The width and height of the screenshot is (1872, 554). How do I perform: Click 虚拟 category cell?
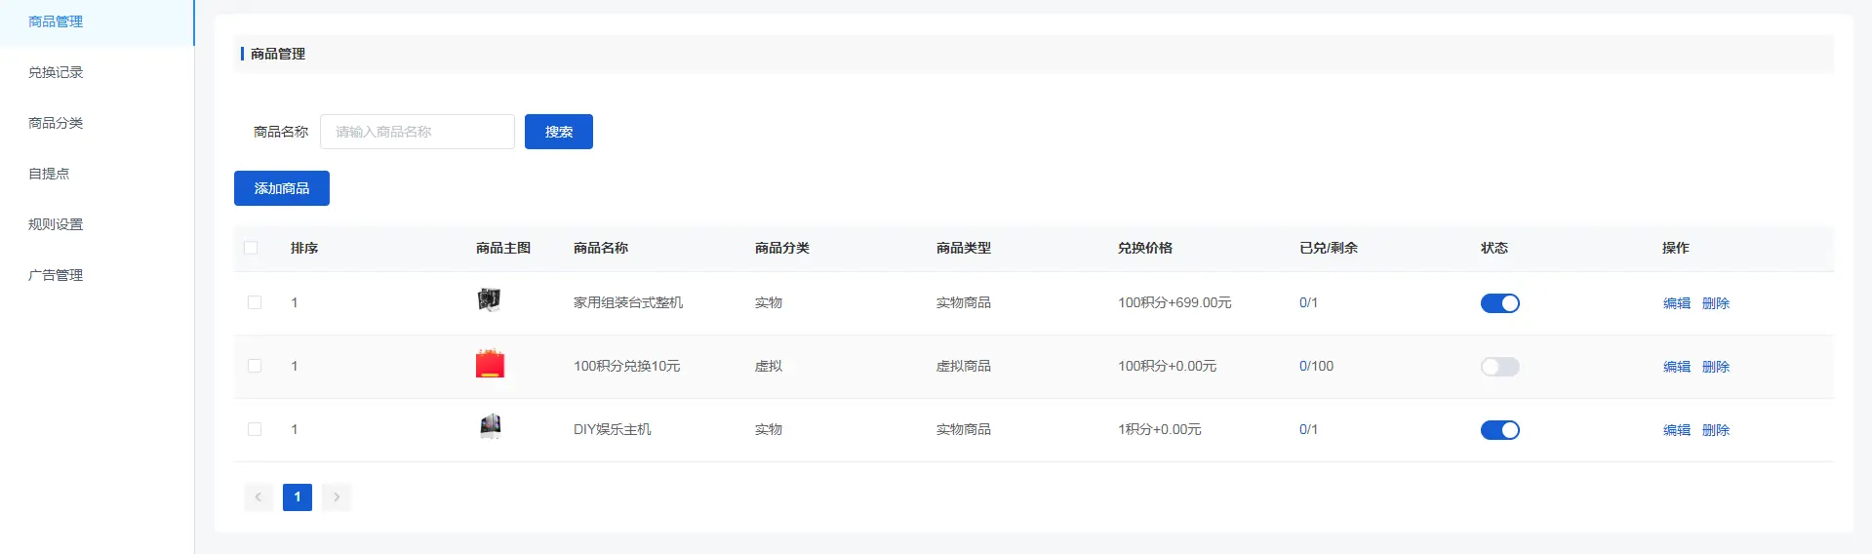[769, 366]
